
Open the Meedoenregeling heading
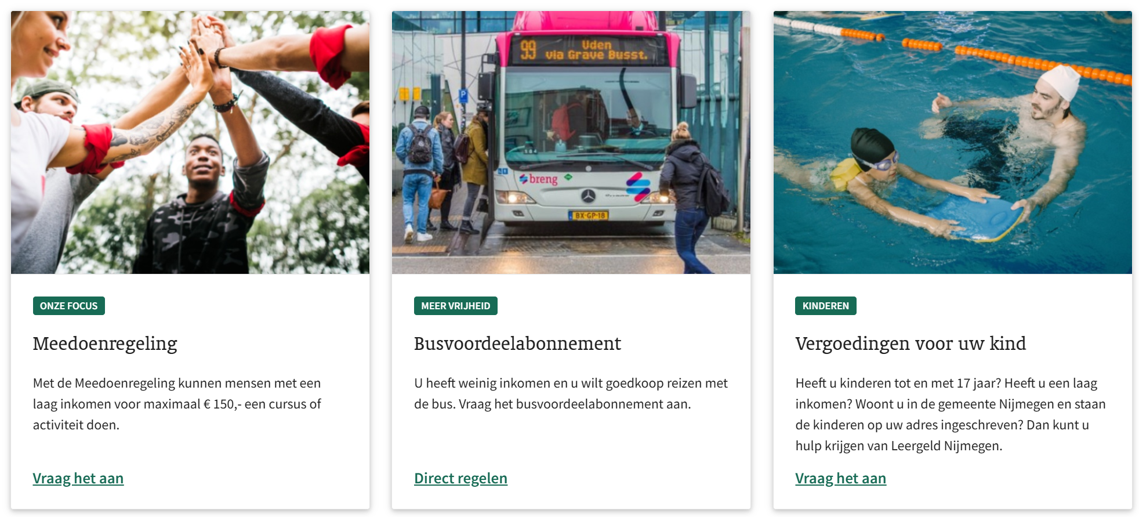click(105, 344)
